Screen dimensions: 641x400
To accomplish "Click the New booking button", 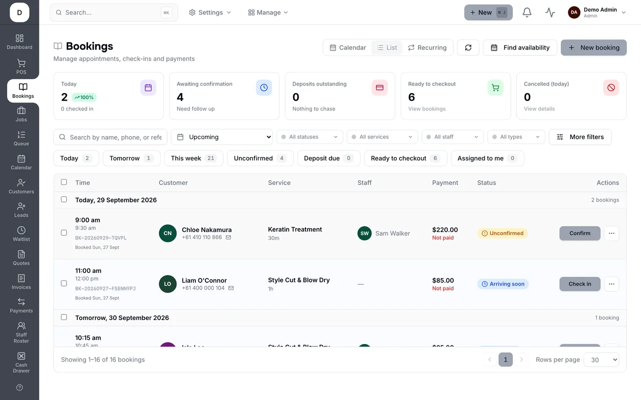I will pos(593,47).
